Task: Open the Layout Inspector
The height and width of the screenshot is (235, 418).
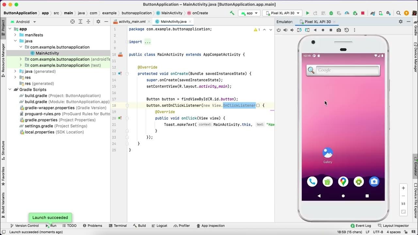Action: [393, 226]
